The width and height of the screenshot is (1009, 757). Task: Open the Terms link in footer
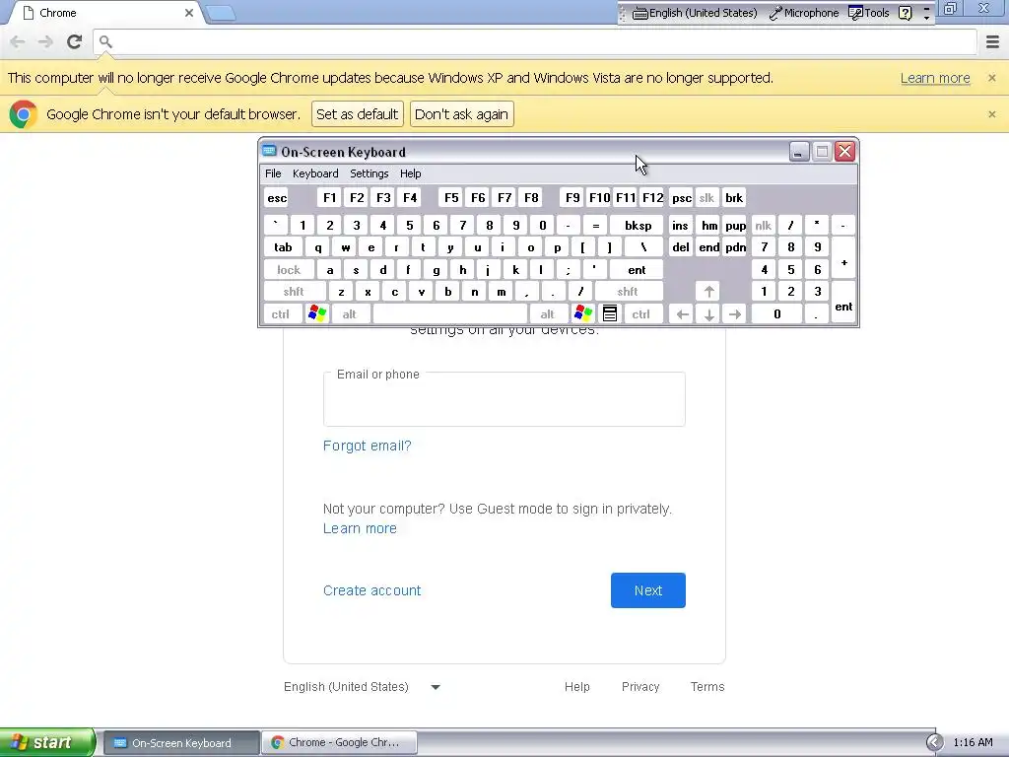pos(707,687)
